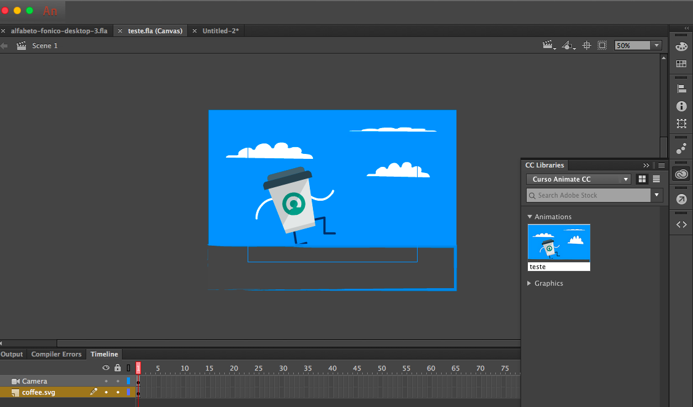
Task: Expand the Graphics section
Action: point(529,283)
